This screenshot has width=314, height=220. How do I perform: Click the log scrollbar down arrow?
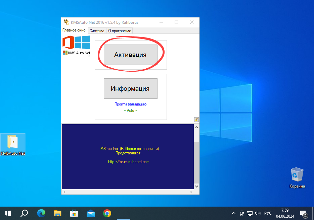[x=197, y=186]
